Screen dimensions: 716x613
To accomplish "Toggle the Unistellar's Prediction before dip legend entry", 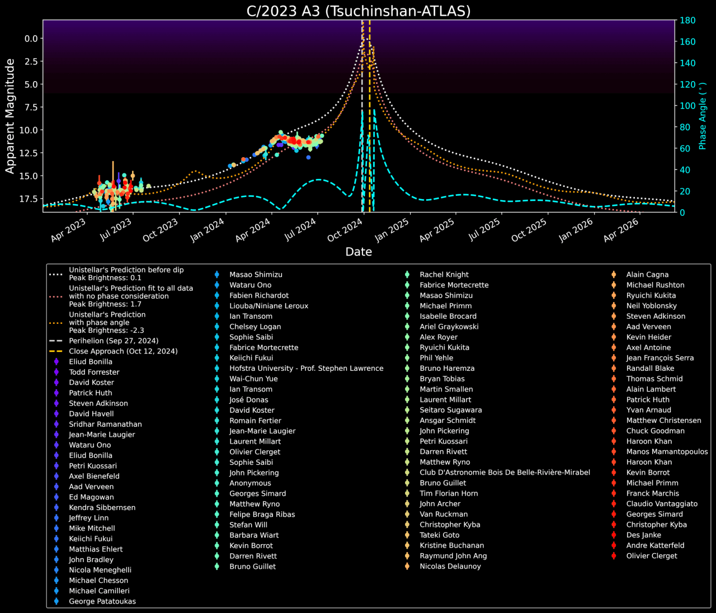I will pyautogui.click(x=126, y=270).
